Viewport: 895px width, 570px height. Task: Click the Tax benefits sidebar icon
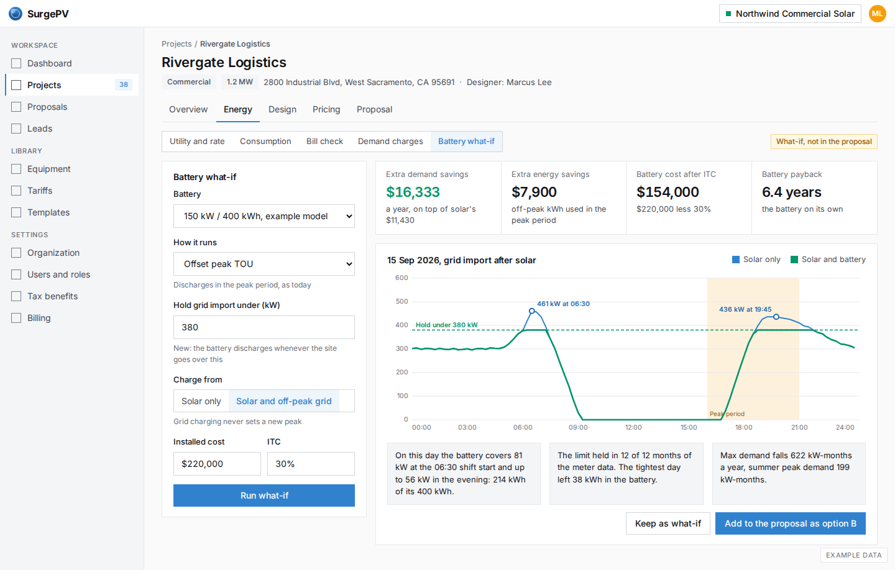pyautogui.click(x=16, y=296)
